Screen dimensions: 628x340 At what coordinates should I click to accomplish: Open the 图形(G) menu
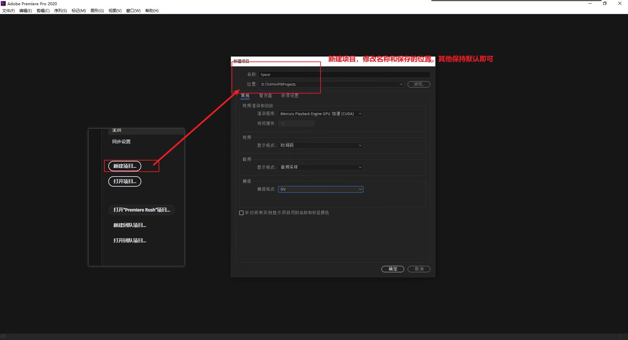97,11
